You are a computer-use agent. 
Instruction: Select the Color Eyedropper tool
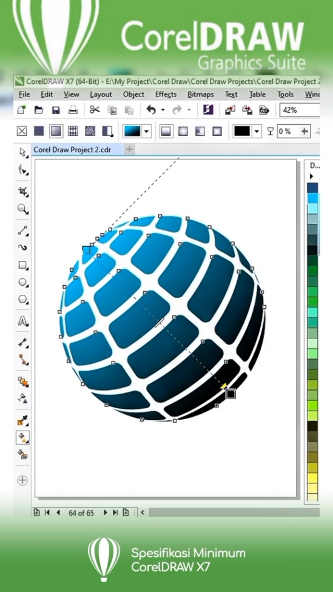pos(23,420)
